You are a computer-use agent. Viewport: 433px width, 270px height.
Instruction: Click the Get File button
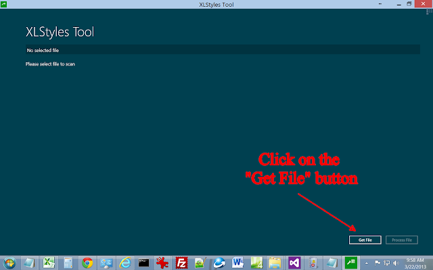365,240
